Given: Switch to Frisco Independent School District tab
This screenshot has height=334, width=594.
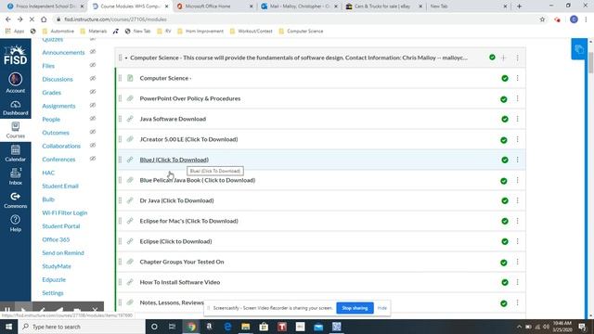Looking at the screenshot, I should [45, 6].
